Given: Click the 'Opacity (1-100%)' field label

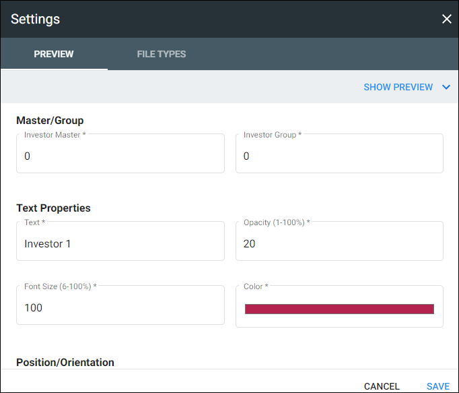Looking at the screenshot, I should click(277, 222).
